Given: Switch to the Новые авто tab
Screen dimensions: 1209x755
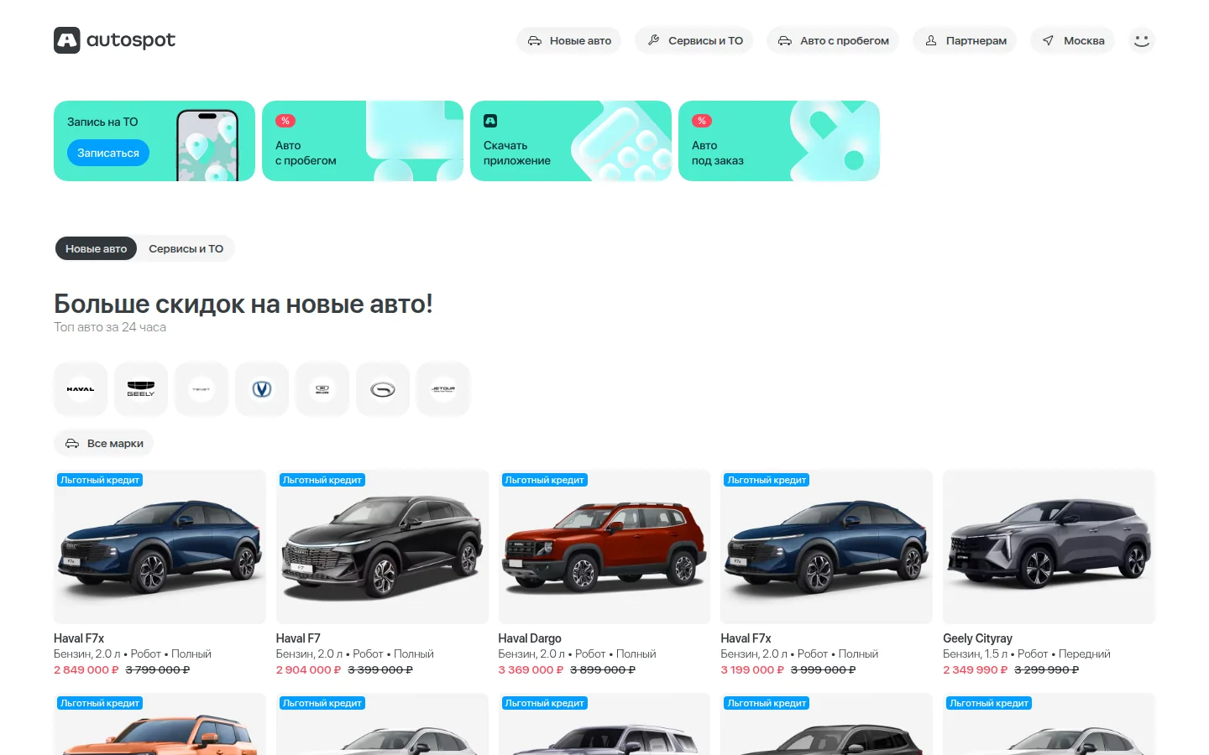Looking at the screenshot, I should click(x=96, y=248).
